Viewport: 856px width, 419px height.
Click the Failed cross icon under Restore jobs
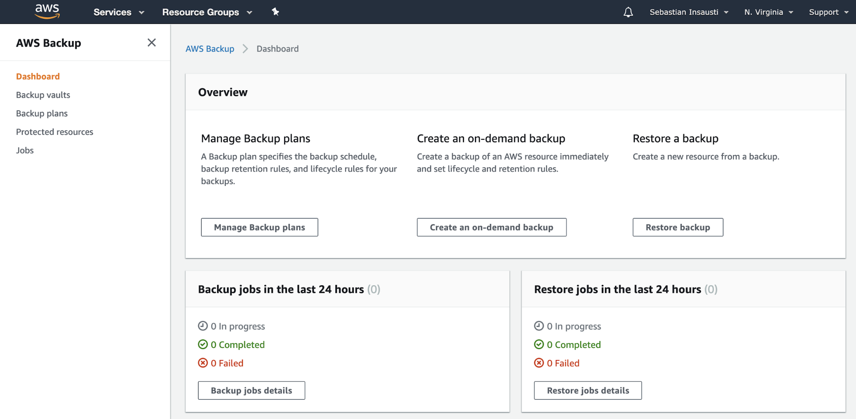539,363
